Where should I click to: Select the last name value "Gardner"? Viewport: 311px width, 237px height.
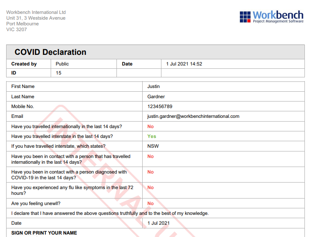pyautogui.click(x=156, y=97)
